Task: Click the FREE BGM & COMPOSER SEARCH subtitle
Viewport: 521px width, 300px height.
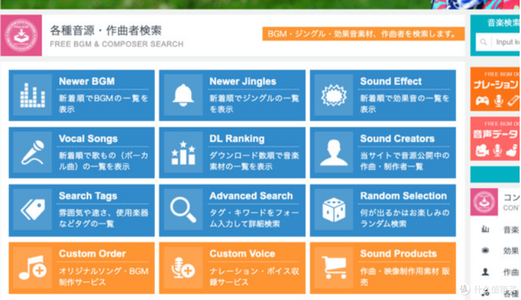Action: [117, 44]
